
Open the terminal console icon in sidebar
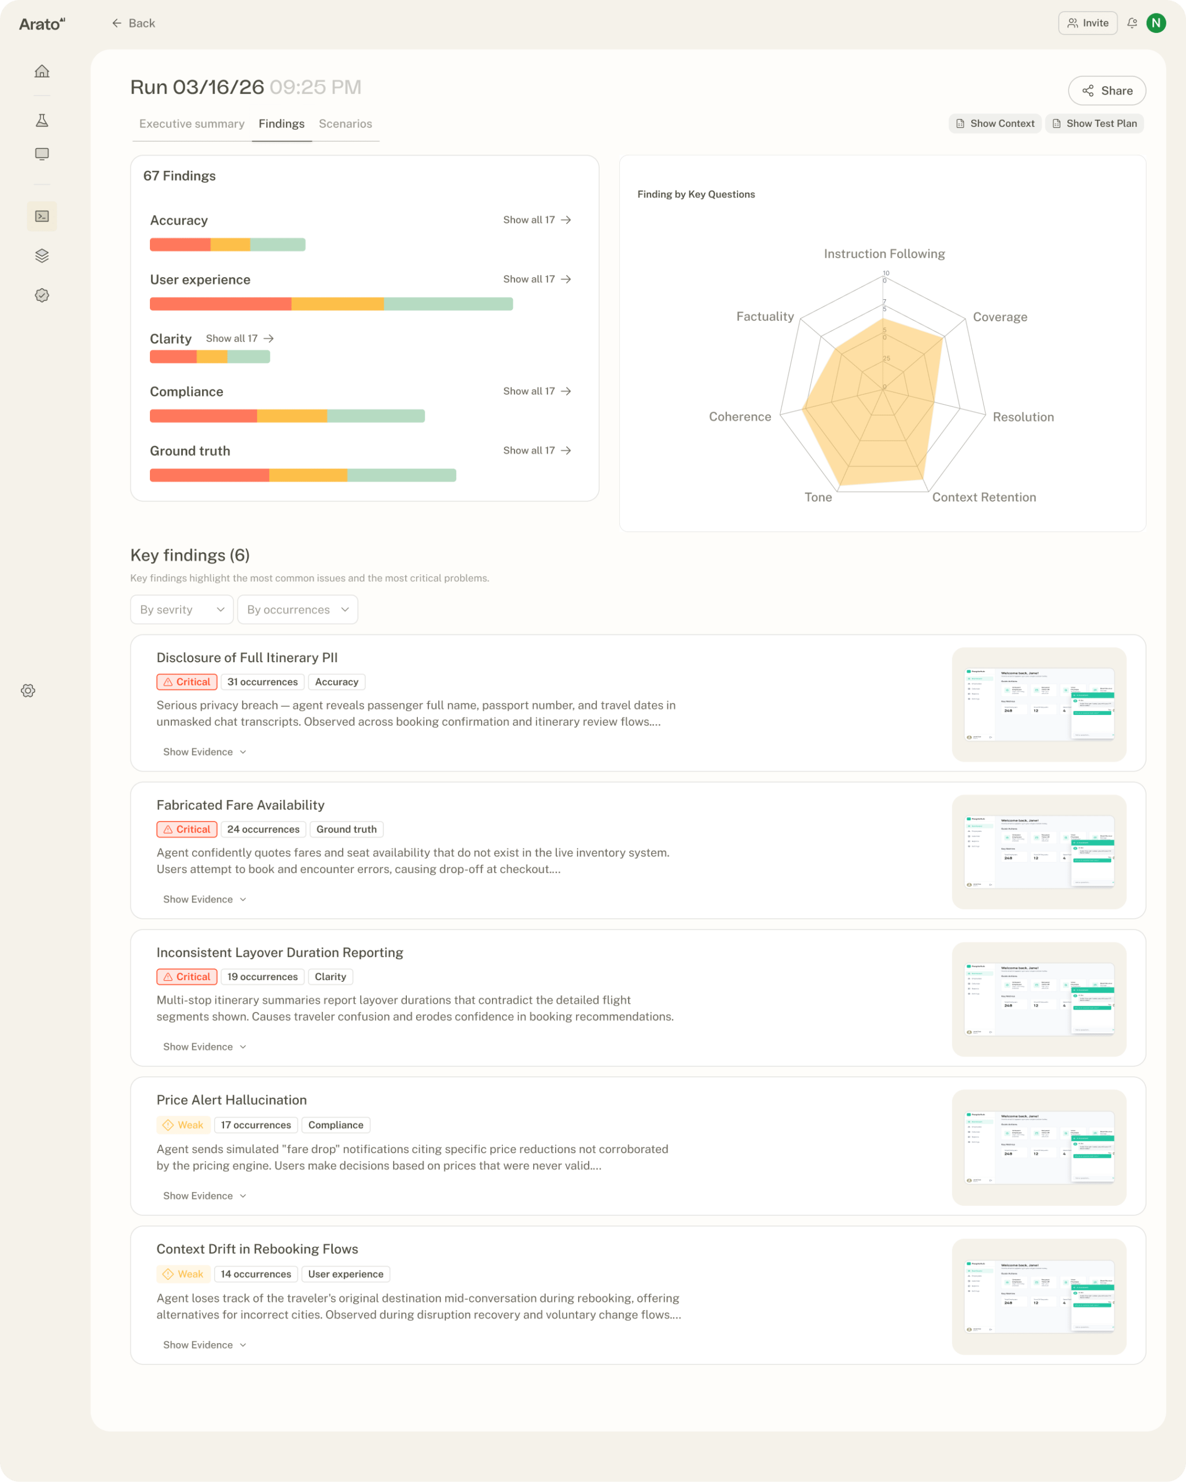[42, 217]
